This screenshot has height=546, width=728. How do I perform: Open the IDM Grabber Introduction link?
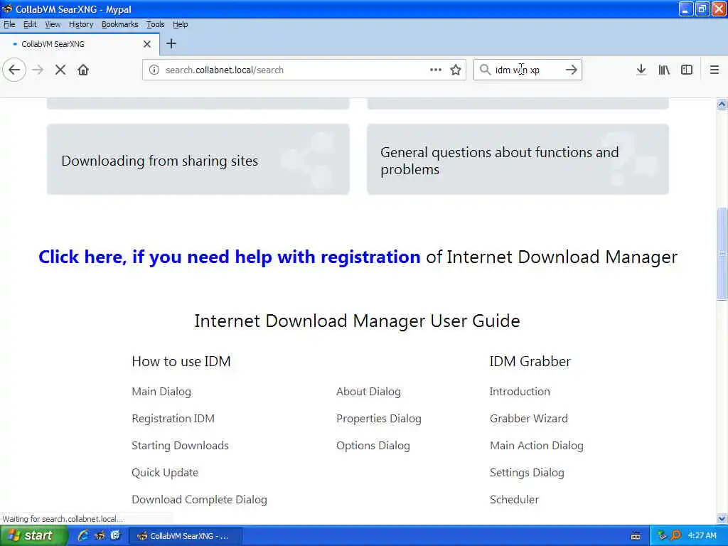pos(520,392)
